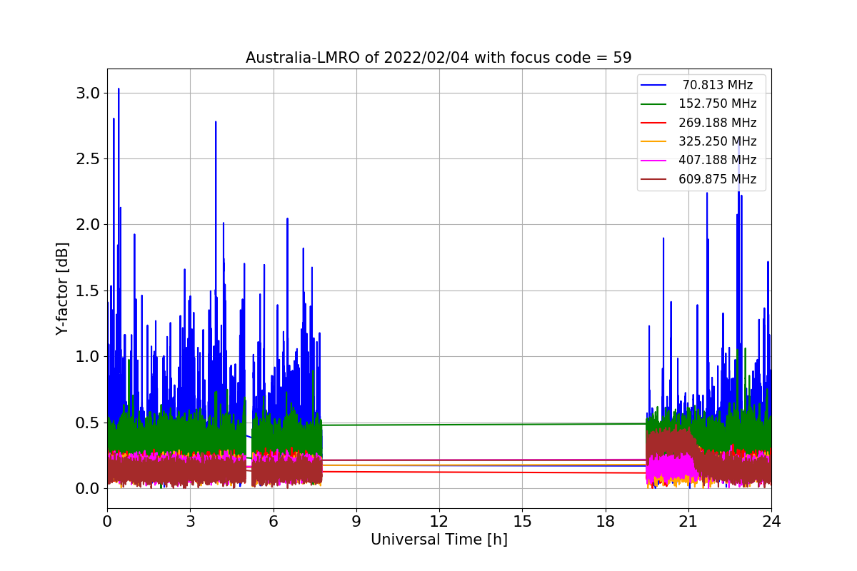Click the 152.750 MHz legend label
This screenshot has height=571, width=857.
718,103
